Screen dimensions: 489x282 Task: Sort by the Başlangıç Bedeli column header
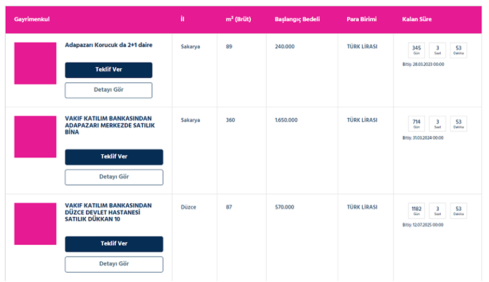coord(297,19)
